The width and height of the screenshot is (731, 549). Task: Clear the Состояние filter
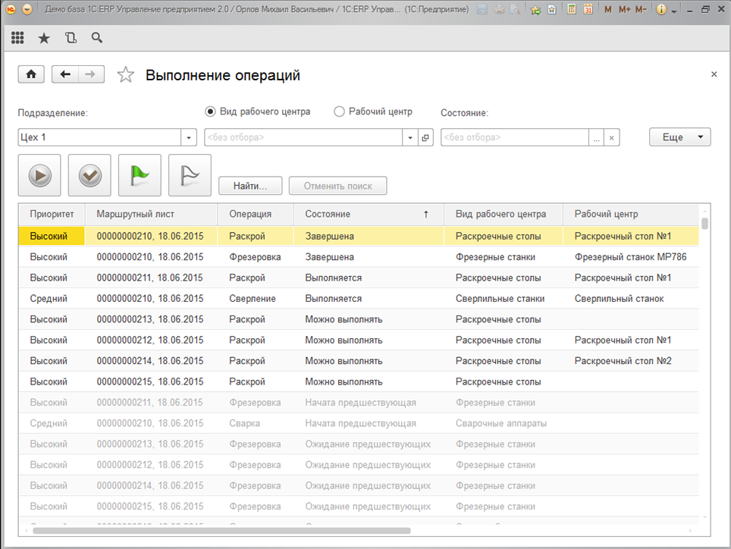pos(611,137)
